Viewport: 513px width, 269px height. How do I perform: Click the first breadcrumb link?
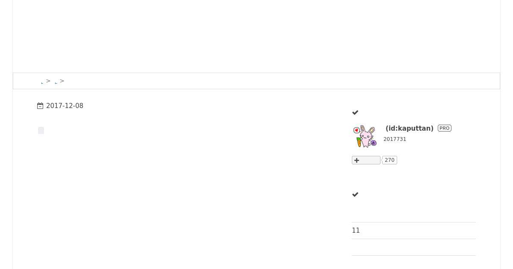coord(42,81)
